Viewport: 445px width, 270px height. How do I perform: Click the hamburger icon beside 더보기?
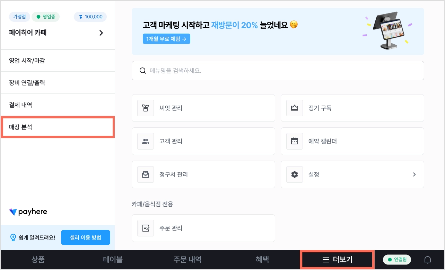(325, 260)
